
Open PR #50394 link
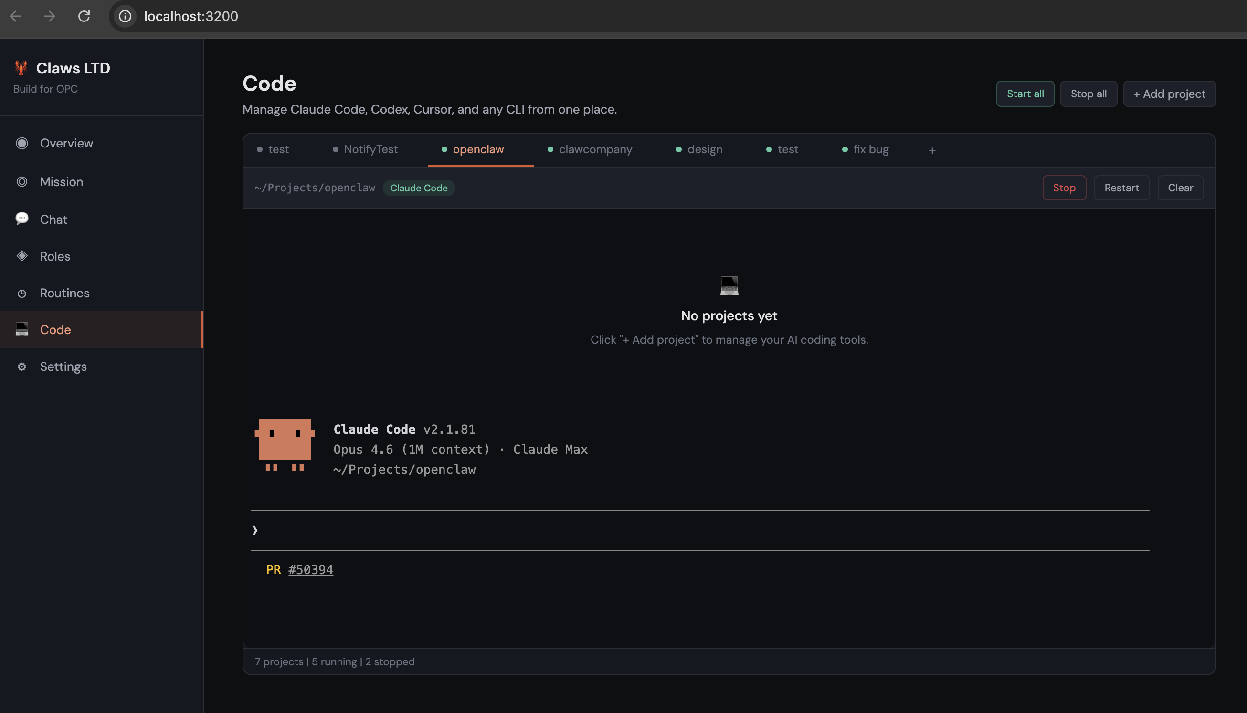click(310, 569)
